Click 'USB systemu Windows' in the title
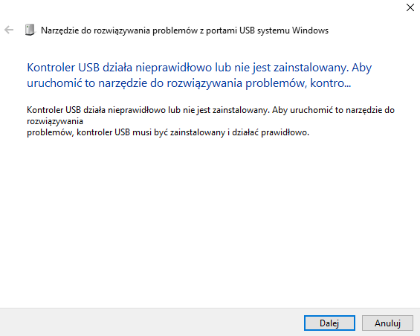This screenshot has width=420, height=336. (284, 30)
